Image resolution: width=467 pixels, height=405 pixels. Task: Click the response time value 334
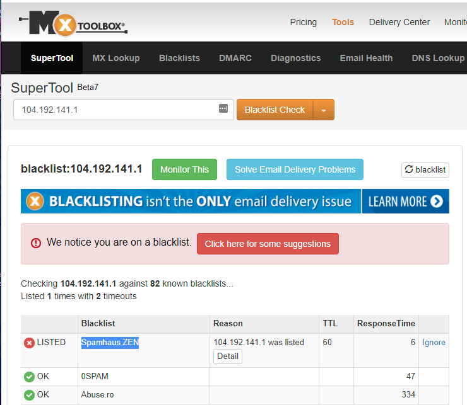[408, 395]
